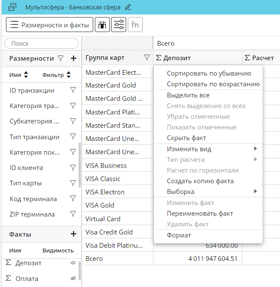
Task: Click filter icon for ZIP терминала
Action: tap(73, 214)
